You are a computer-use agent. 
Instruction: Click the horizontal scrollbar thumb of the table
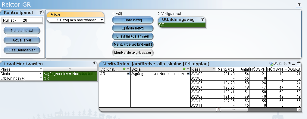coord(233,109)
